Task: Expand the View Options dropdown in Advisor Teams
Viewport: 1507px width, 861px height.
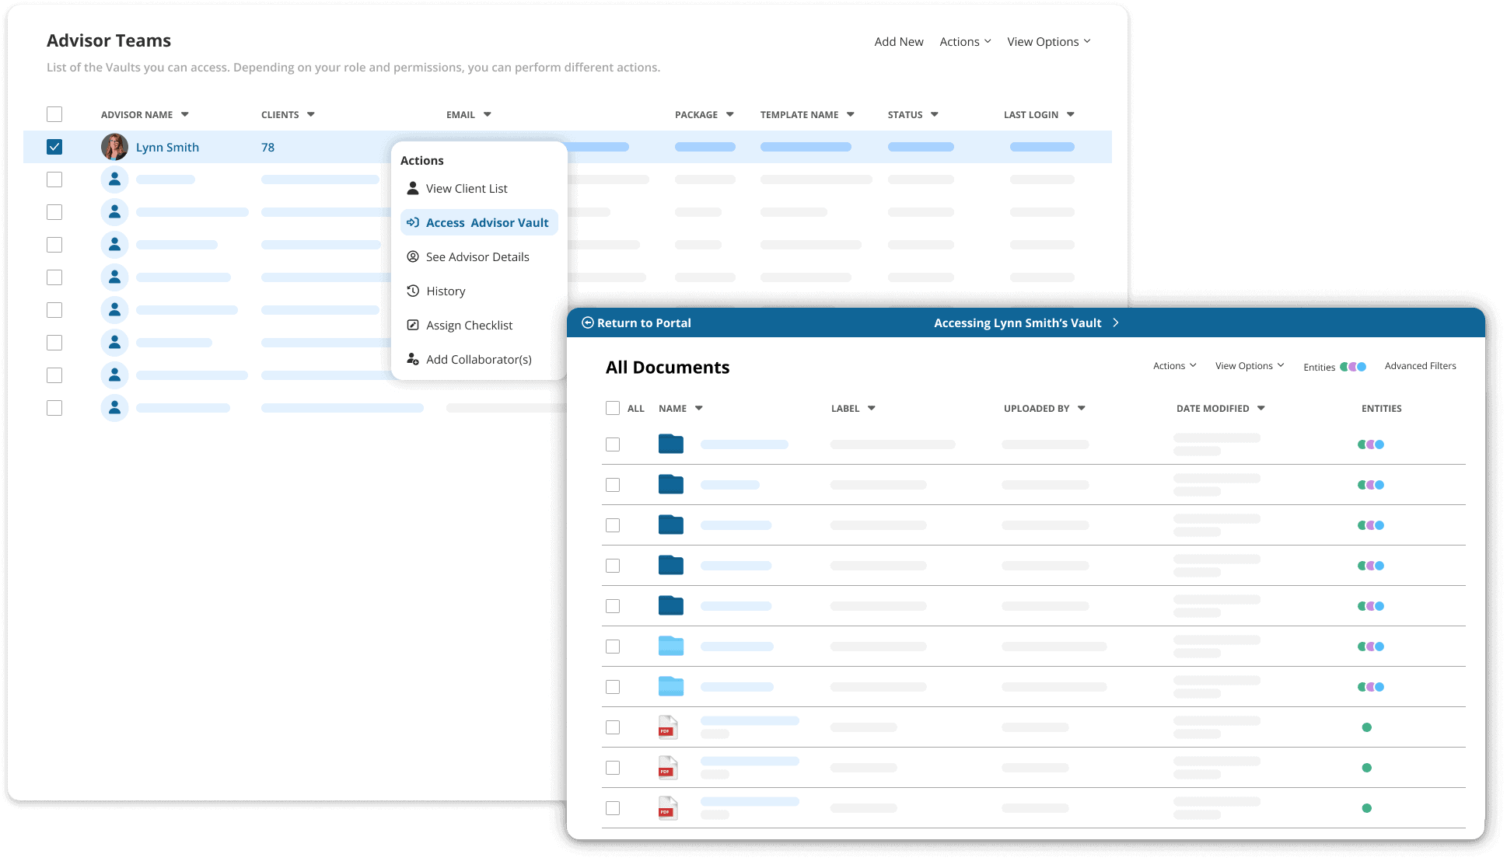Action: pyautogui.click(x=1048, y=41)
